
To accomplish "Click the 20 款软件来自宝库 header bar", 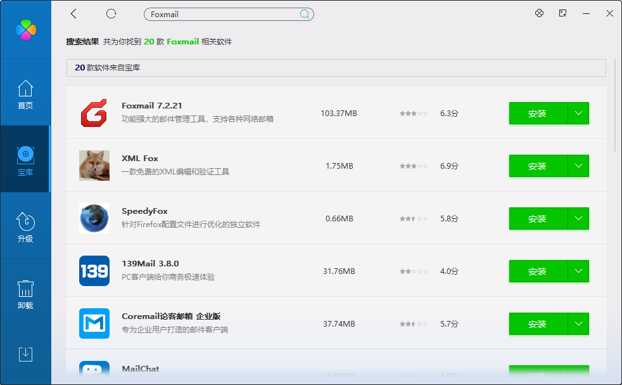I will (336, 67).
